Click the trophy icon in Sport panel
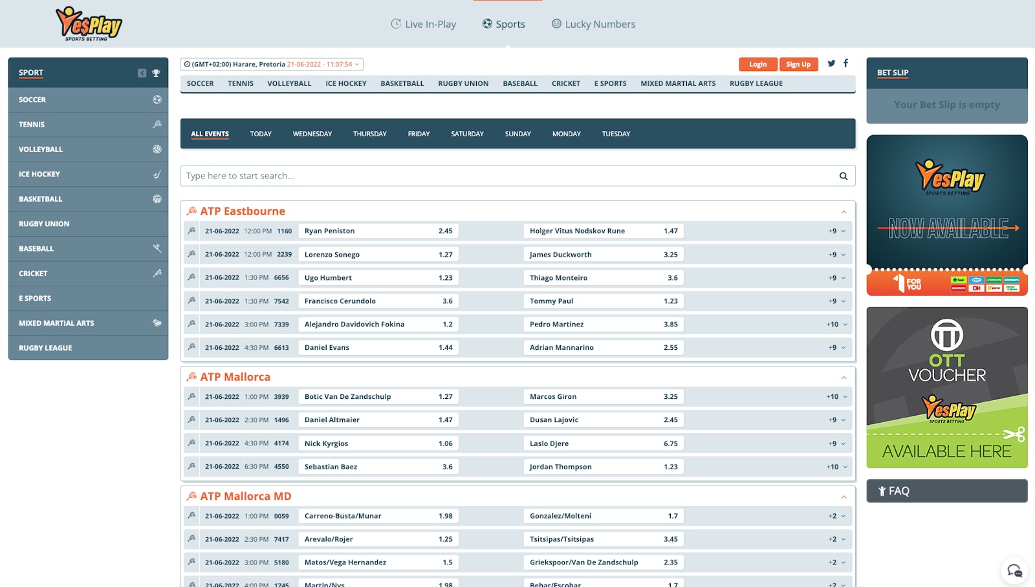This screenshot has height=587, width=1035. point(156,73)
